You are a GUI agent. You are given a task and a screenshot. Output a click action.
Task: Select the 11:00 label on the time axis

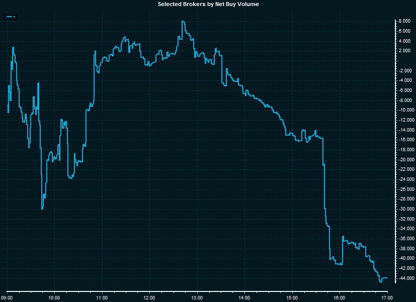102,297
